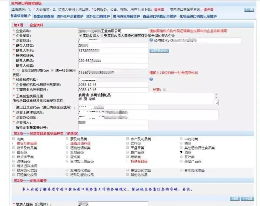
Task: Check the 特殊食品类 checkbox
Action: [127, 161]
